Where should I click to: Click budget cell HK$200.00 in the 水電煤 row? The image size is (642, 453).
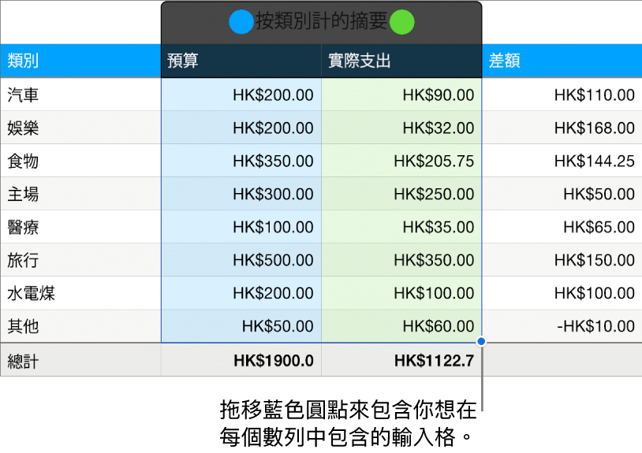(x=241, y=293)
